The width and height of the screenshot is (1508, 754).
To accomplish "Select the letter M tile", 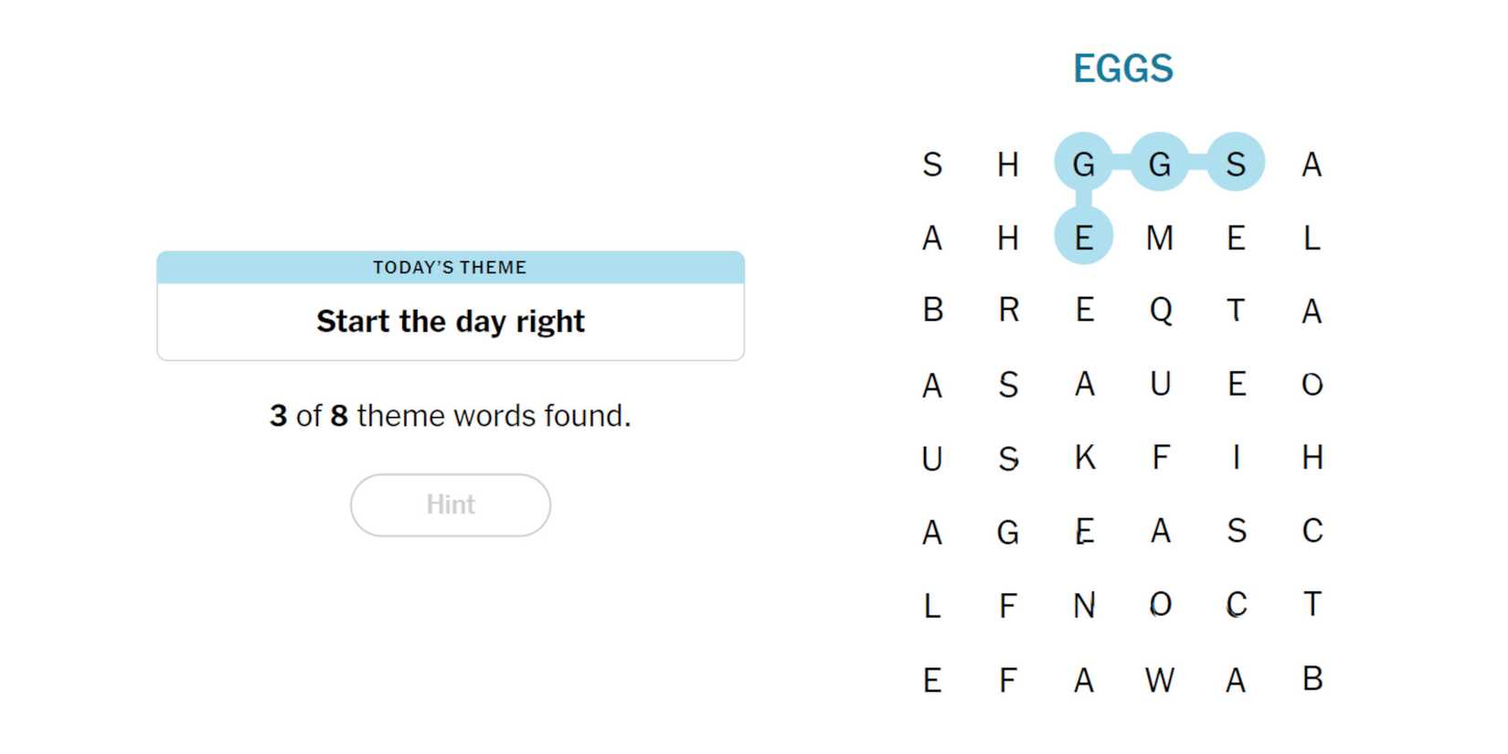I will [1160, 238].
